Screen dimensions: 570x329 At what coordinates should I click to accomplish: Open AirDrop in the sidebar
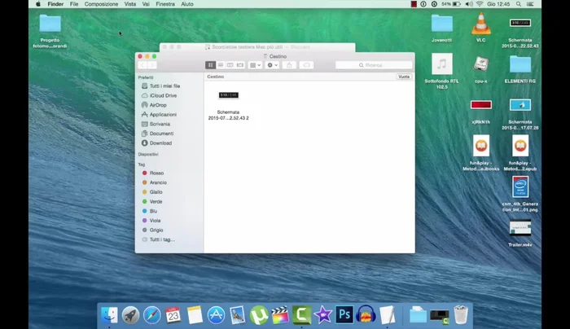tap(158, 105)
